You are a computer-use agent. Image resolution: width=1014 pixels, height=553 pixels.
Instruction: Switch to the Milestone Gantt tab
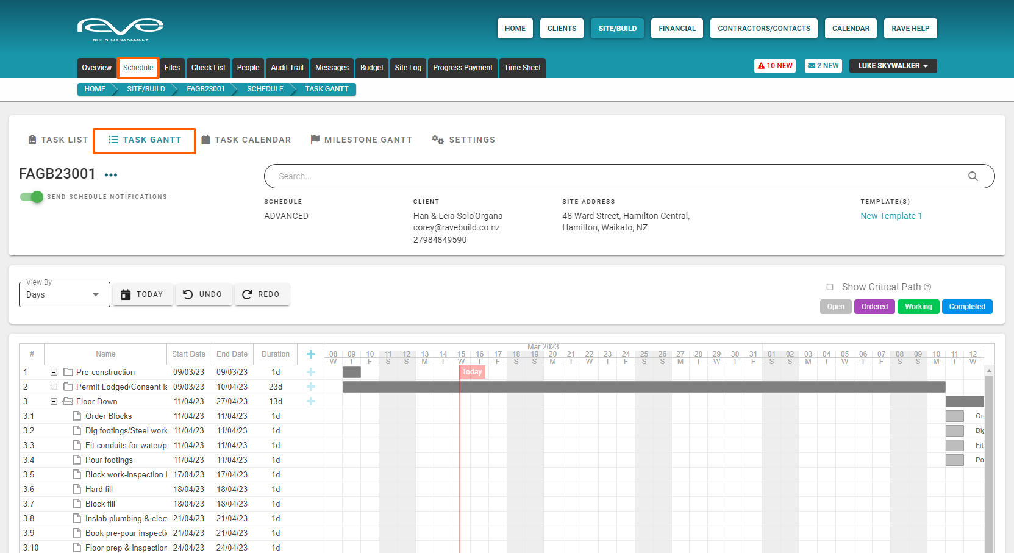tap(361, 140)
